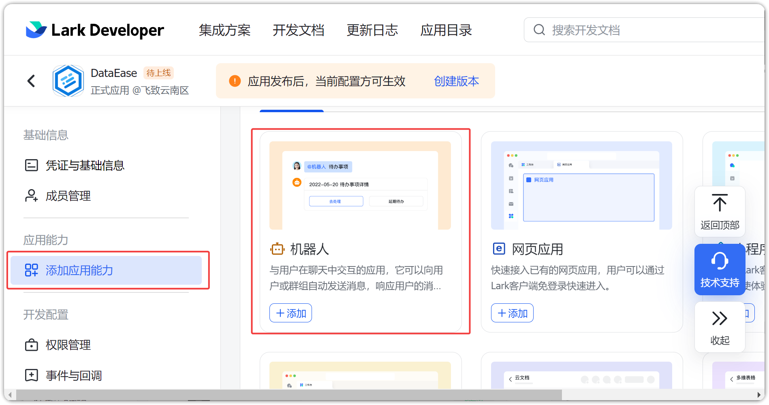The image size is (769, 405).
Task: Click the Lark Developer bird logo
Action: tap(36, 30)
